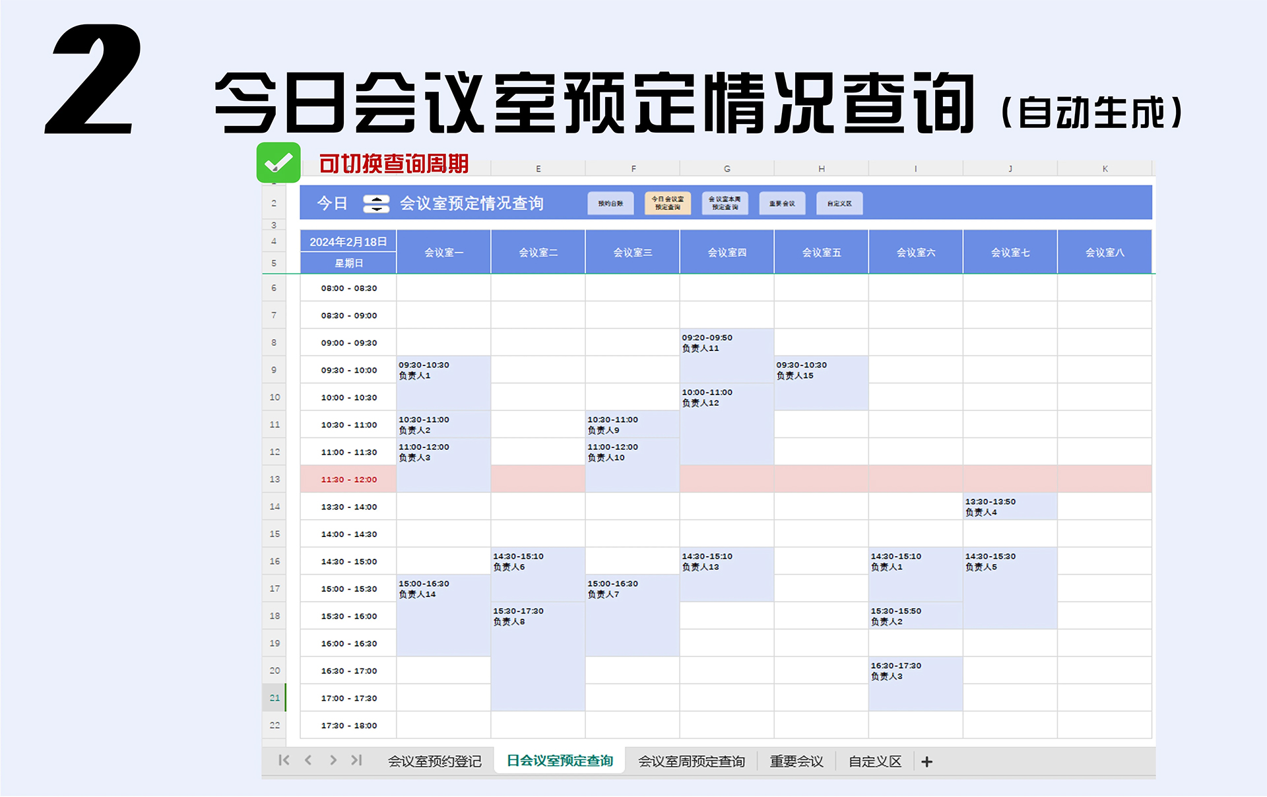This screenshot has height=797, width=1267.
Task: Select row 21 header
Action: point(275,697)
